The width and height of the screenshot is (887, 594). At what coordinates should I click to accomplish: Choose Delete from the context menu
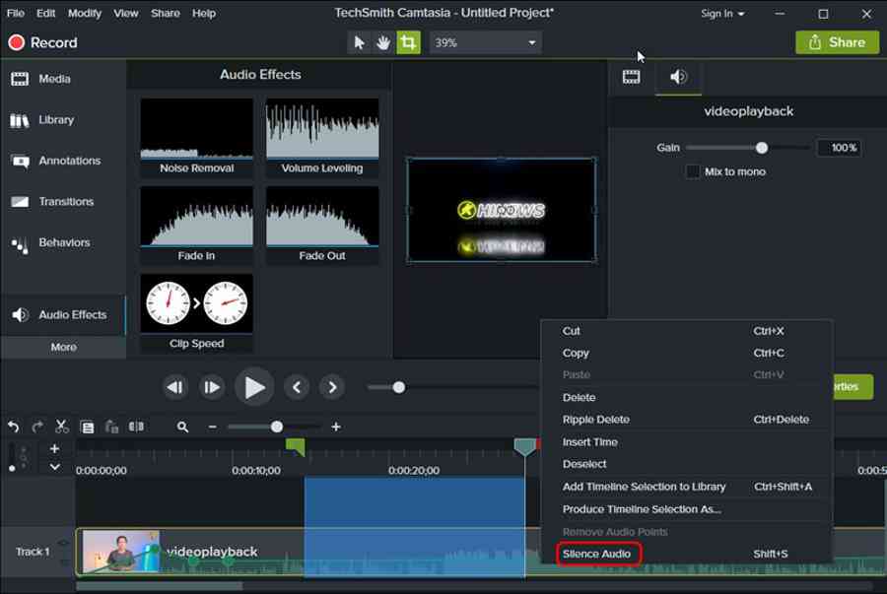[687, 398]
